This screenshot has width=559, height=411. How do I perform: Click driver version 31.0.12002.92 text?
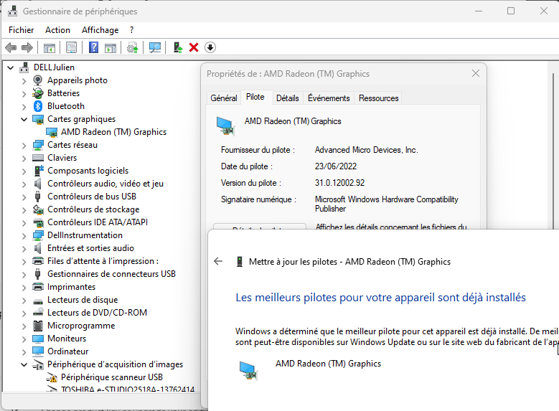tap(339, 183)
